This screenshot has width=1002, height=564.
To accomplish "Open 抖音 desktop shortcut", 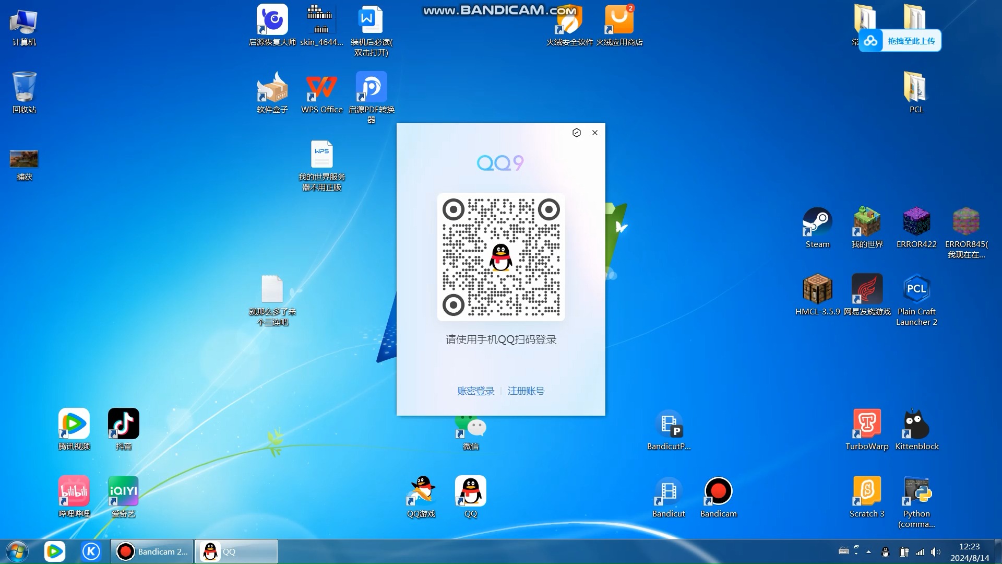I will pyautogui.click(x=123, y=429).
